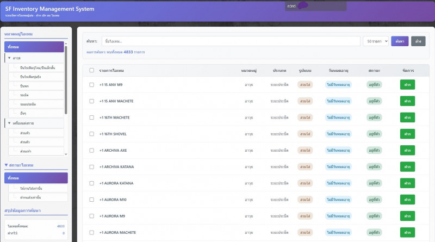Tick the checkbox for +1 ARCHIVA KATANA

91,166
